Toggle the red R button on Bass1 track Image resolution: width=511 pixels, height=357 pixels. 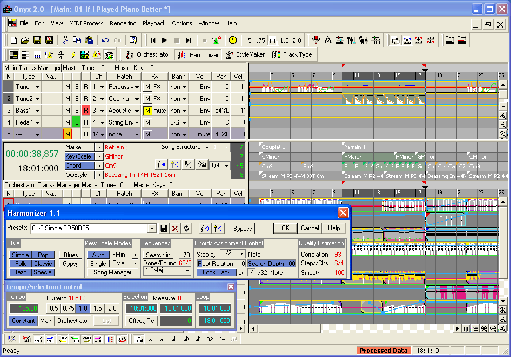[86, 111]
